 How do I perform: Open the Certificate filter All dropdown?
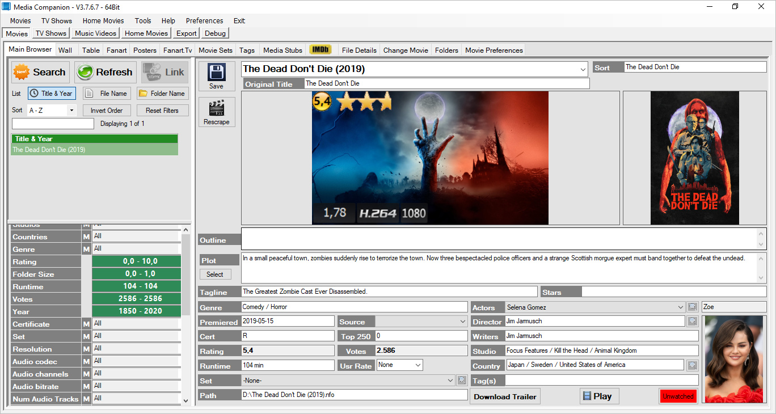(136, 324)
